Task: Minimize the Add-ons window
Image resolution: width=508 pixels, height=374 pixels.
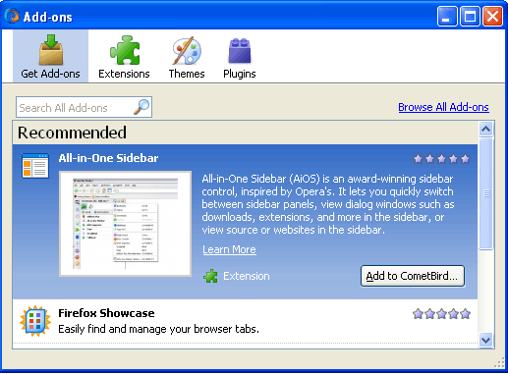Action: (x=447, y=16)
